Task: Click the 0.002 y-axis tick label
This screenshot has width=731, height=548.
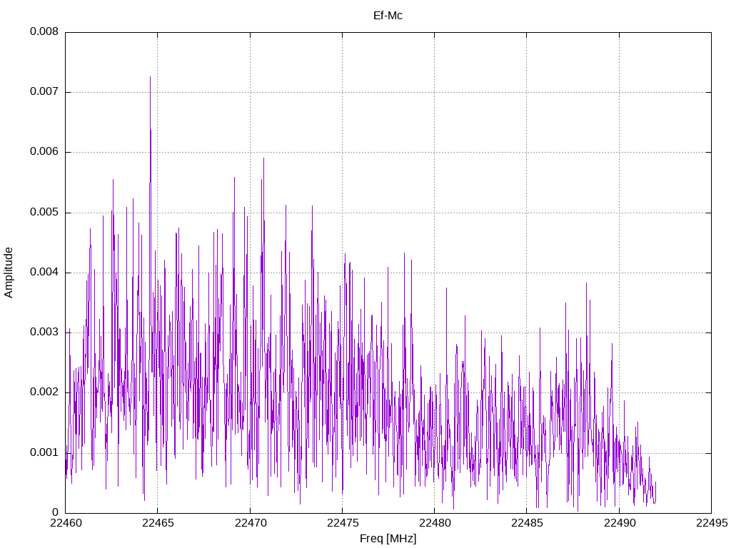Action: (x=44, y=392)
